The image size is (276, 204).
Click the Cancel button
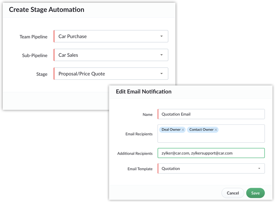(x=233, y=193)
